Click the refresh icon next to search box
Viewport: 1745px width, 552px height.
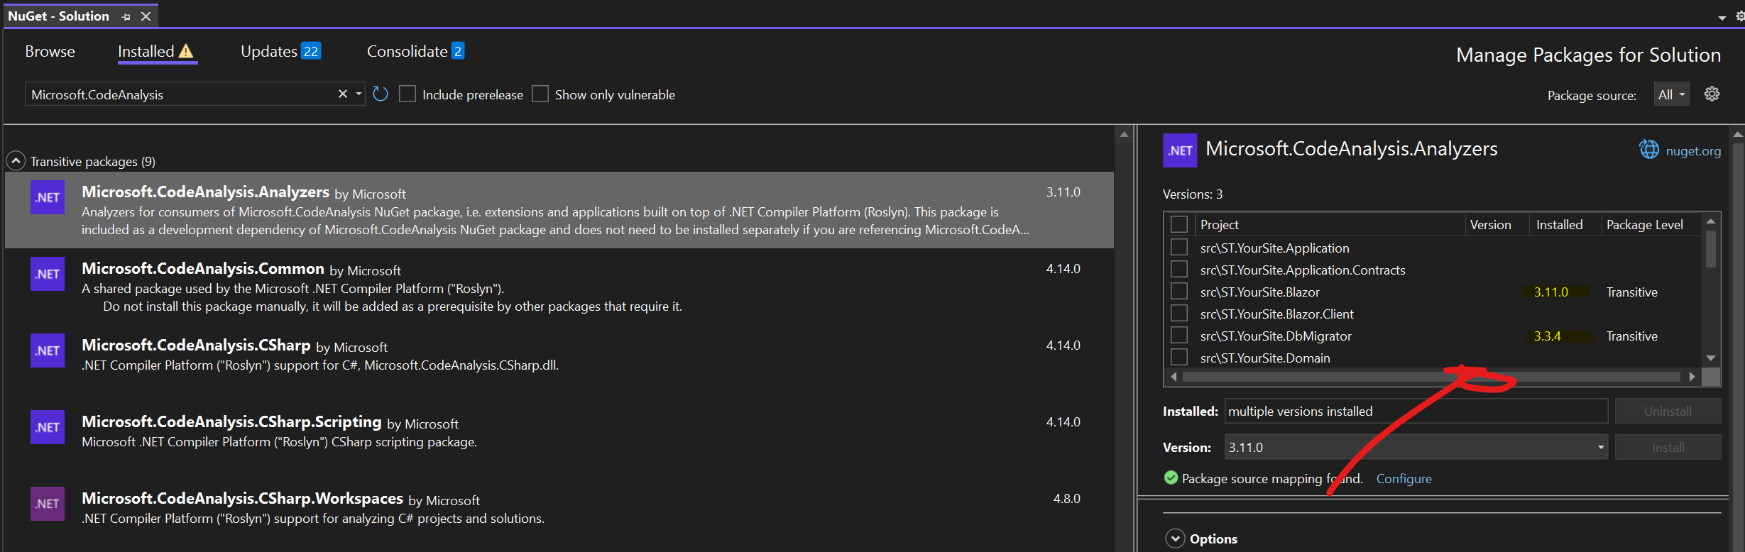(381, 94)
